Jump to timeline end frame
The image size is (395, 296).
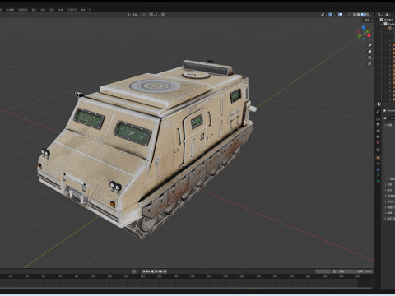(x=165, y=271)
